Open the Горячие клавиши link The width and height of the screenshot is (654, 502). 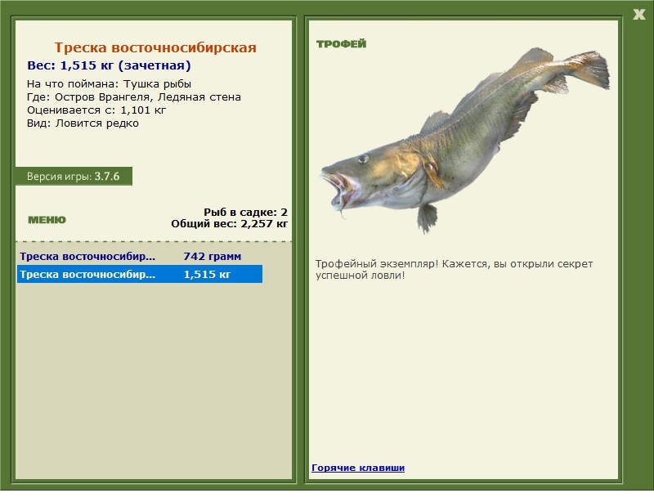coord(358,468)
